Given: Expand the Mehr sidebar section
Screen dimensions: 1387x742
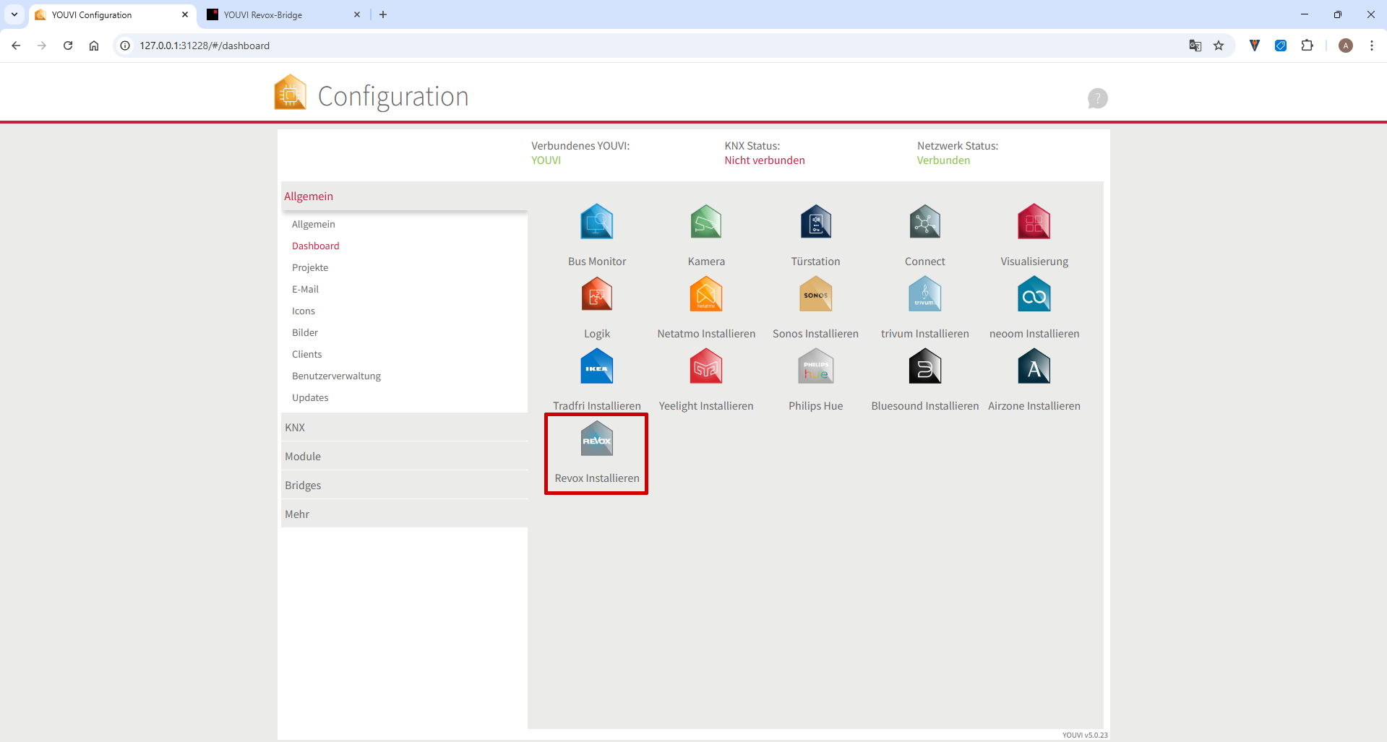Looking at the screenshot, I should point(297,514).
